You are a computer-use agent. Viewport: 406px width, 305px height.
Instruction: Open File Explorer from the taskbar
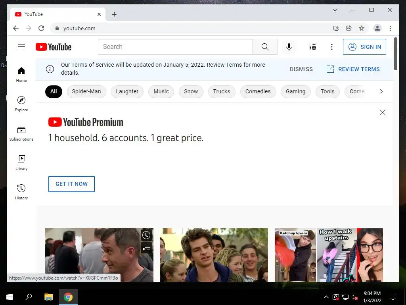click(x=48, y=297)
